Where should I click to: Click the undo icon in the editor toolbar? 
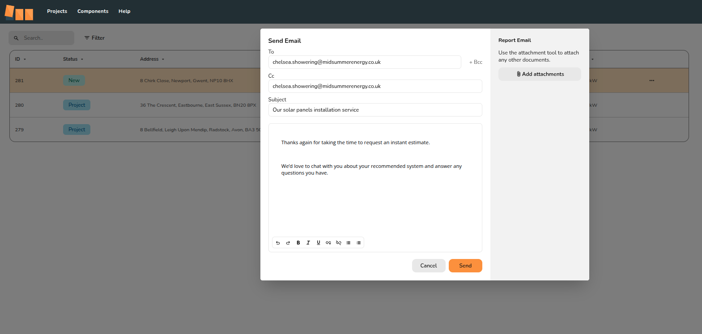(x=278, y=243)
